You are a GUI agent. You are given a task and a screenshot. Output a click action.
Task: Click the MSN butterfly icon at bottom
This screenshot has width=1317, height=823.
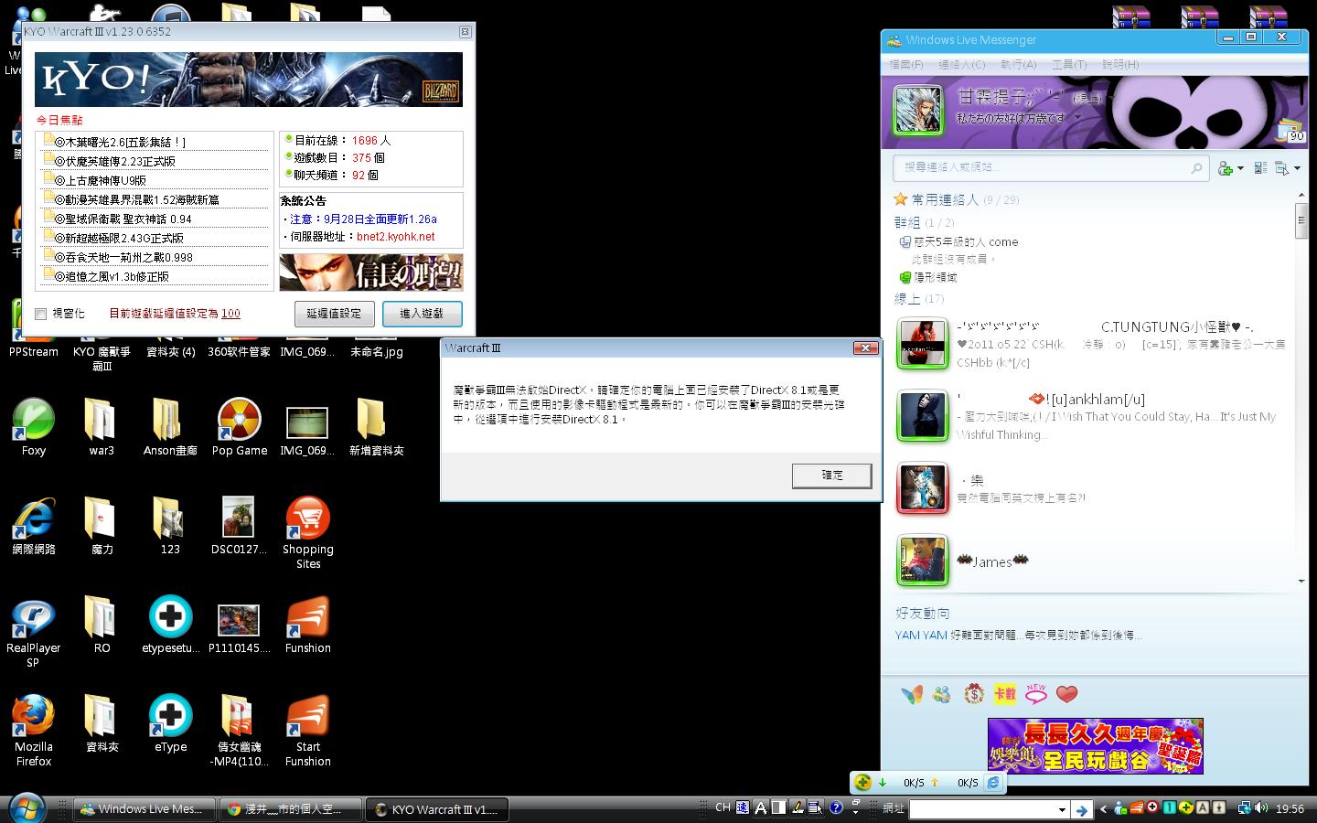point(912,695)
